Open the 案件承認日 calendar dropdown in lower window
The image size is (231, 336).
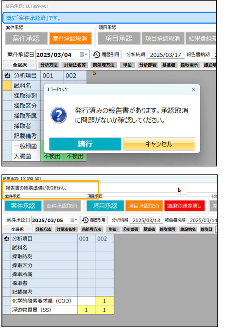74,220
